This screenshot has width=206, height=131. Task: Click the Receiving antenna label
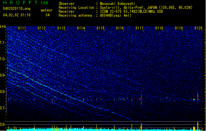[75, 15]
